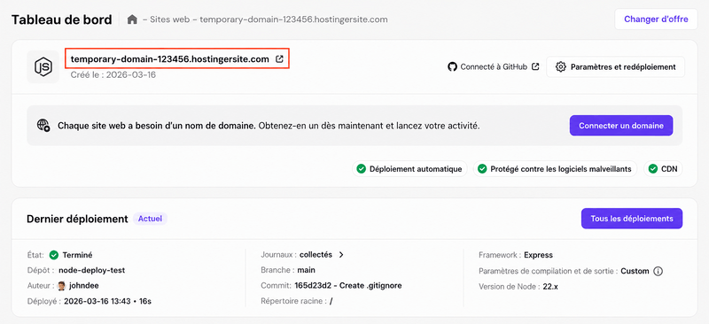This screenshot has width=709, height=324.
Task: Open the temporary-domain-123456.hostingersite.com site title link
Action: (x=170, y=58)
